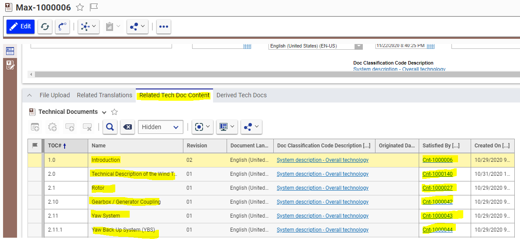This screenshot has width=520, height=239.
Task: Star the Technical Documents grid as favorite
Action: click(114, 112)
